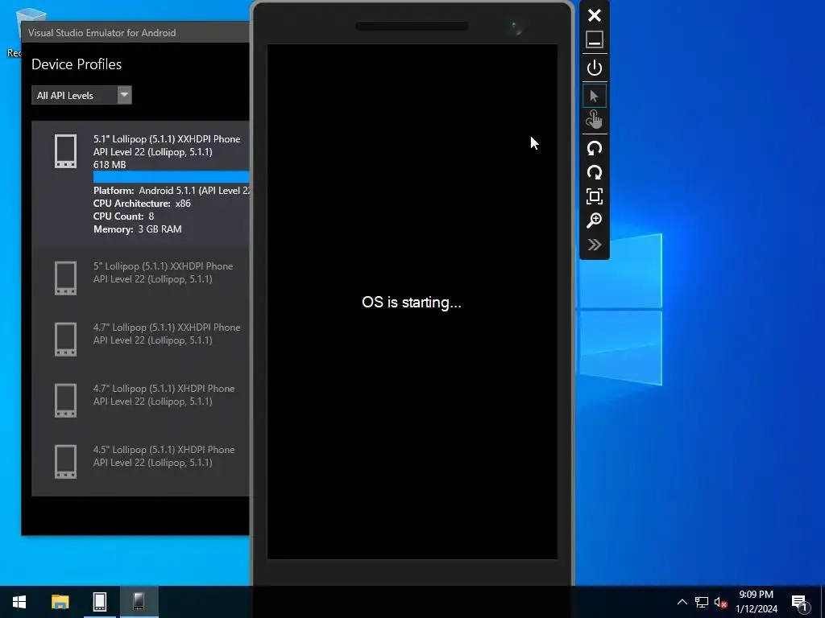Switch to Emulator Manager taskbar icon
The height and width of the screenshot is (618, 825).
[x=99, y=602]
